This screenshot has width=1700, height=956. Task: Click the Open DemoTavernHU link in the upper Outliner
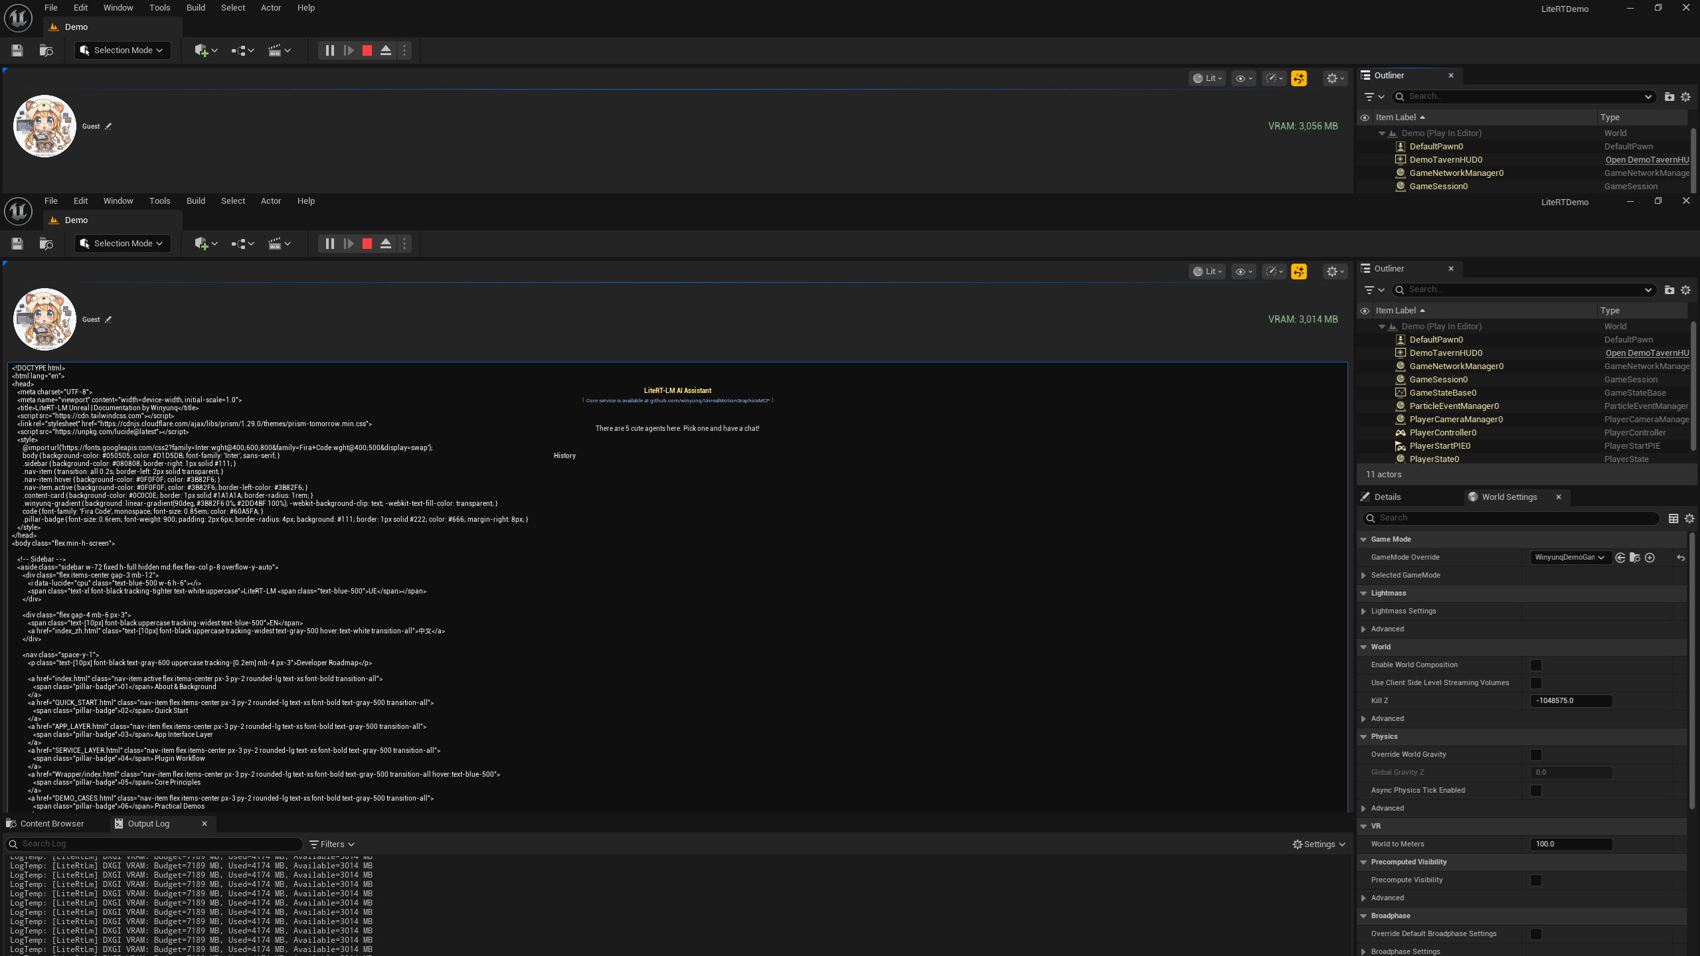point(1647,160)
